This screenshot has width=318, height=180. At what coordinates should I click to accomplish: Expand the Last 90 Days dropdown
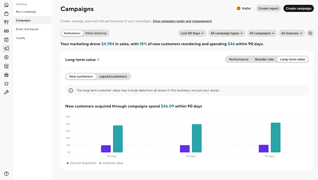click(192, 33)
